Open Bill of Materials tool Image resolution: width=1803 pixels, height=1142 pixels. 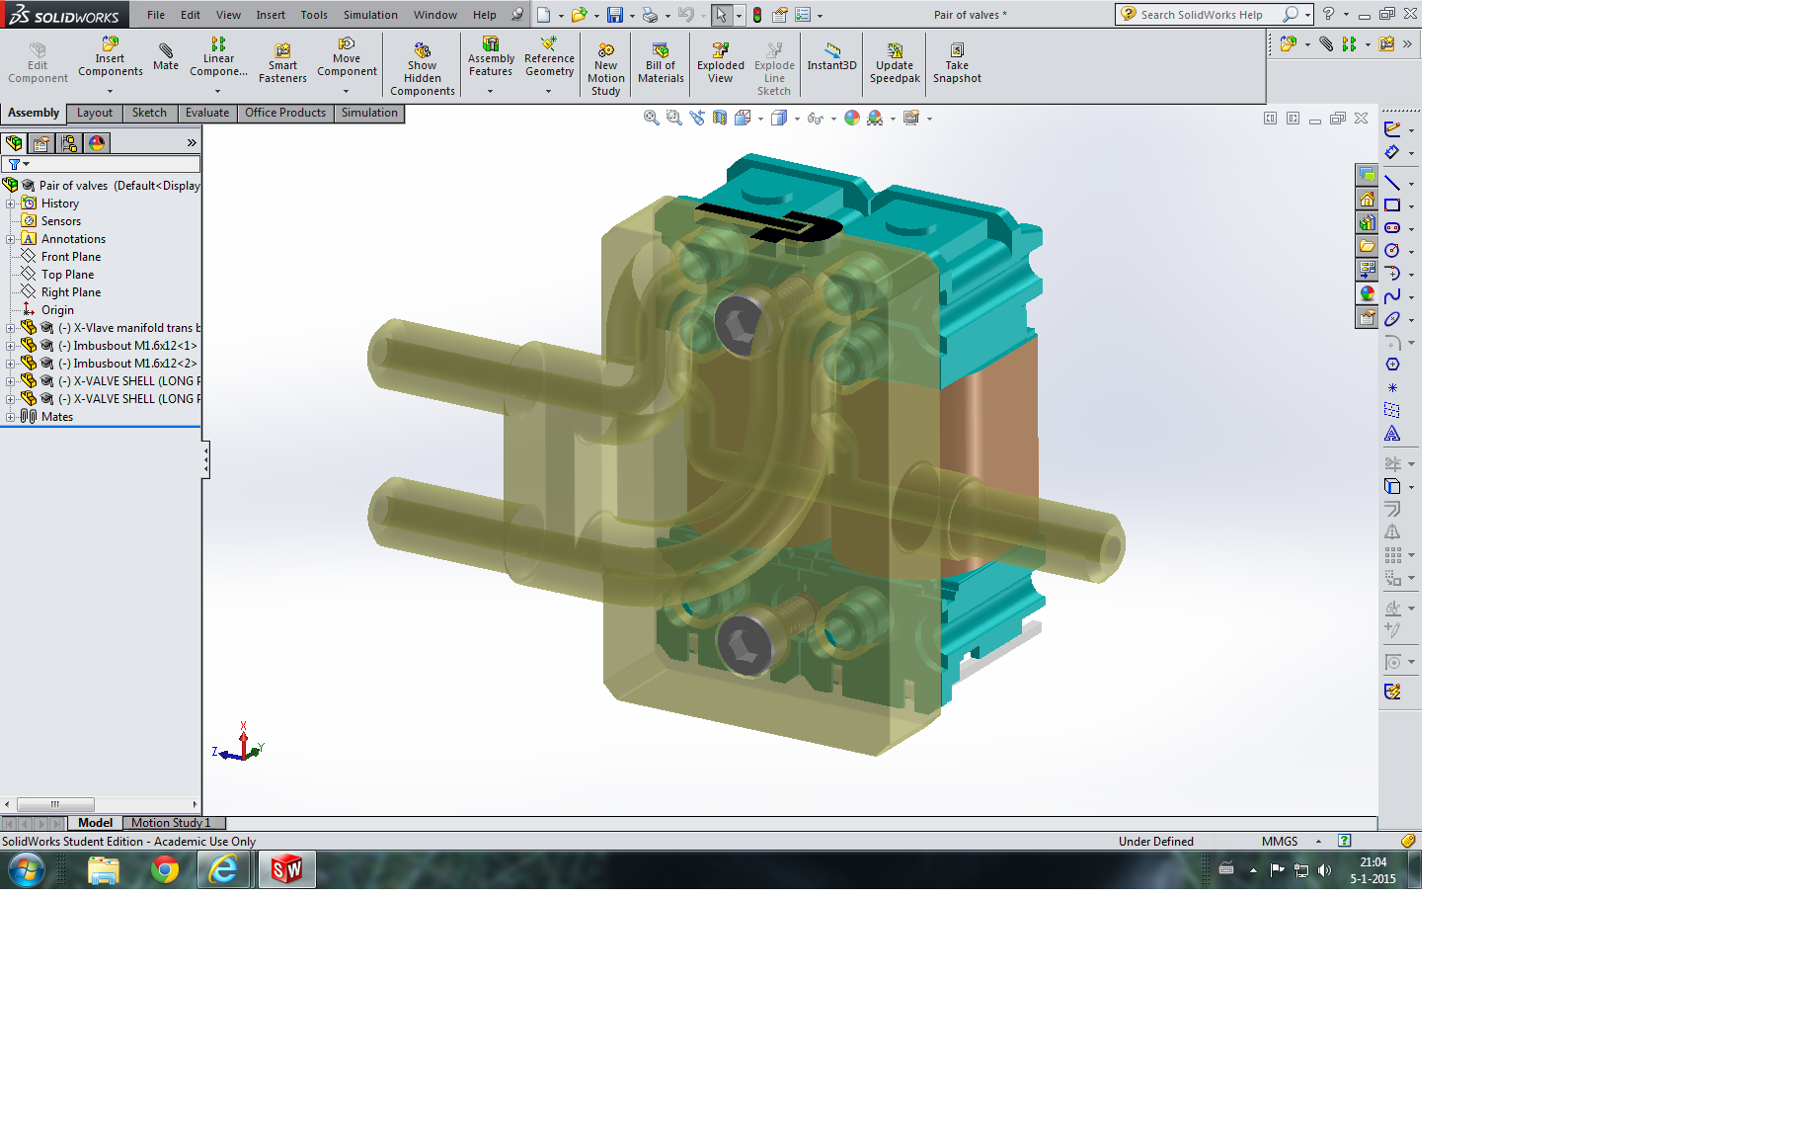pos(661,63)
